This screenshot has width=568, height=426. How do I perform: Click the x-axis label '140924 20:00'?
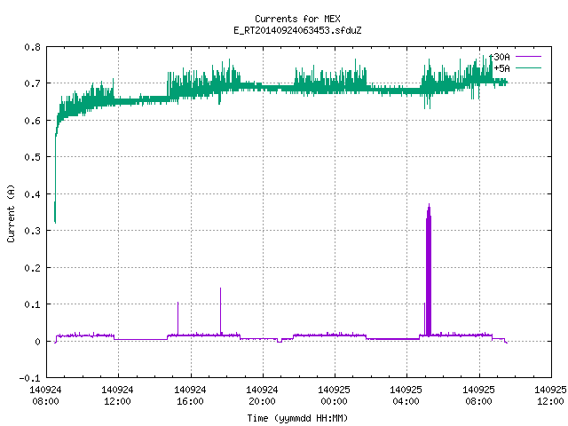(262, 396)
